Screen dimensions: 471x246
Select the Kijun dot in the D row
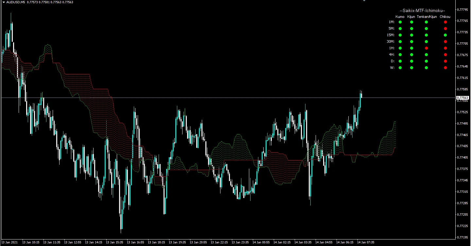point(412,61)
